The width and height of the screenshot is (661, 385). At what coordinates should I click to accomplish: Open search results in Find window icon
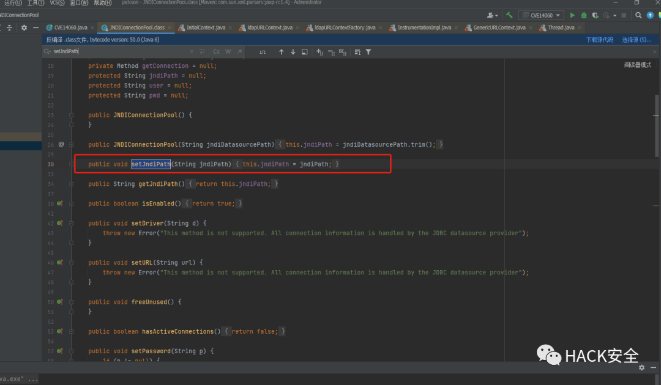[x=357, y=52]
